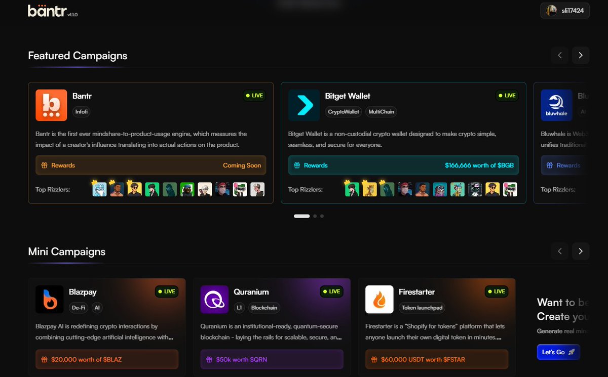The width and height of the screenshot is (608, 377).
Task: Click the L1 tag on Quranium
Action: (x=239, y=307)
